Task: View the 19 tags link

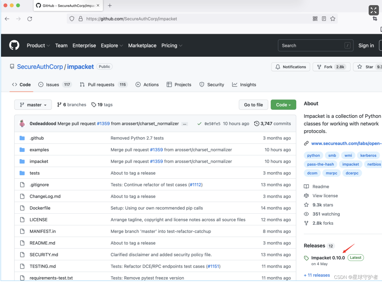Action: 102,105
